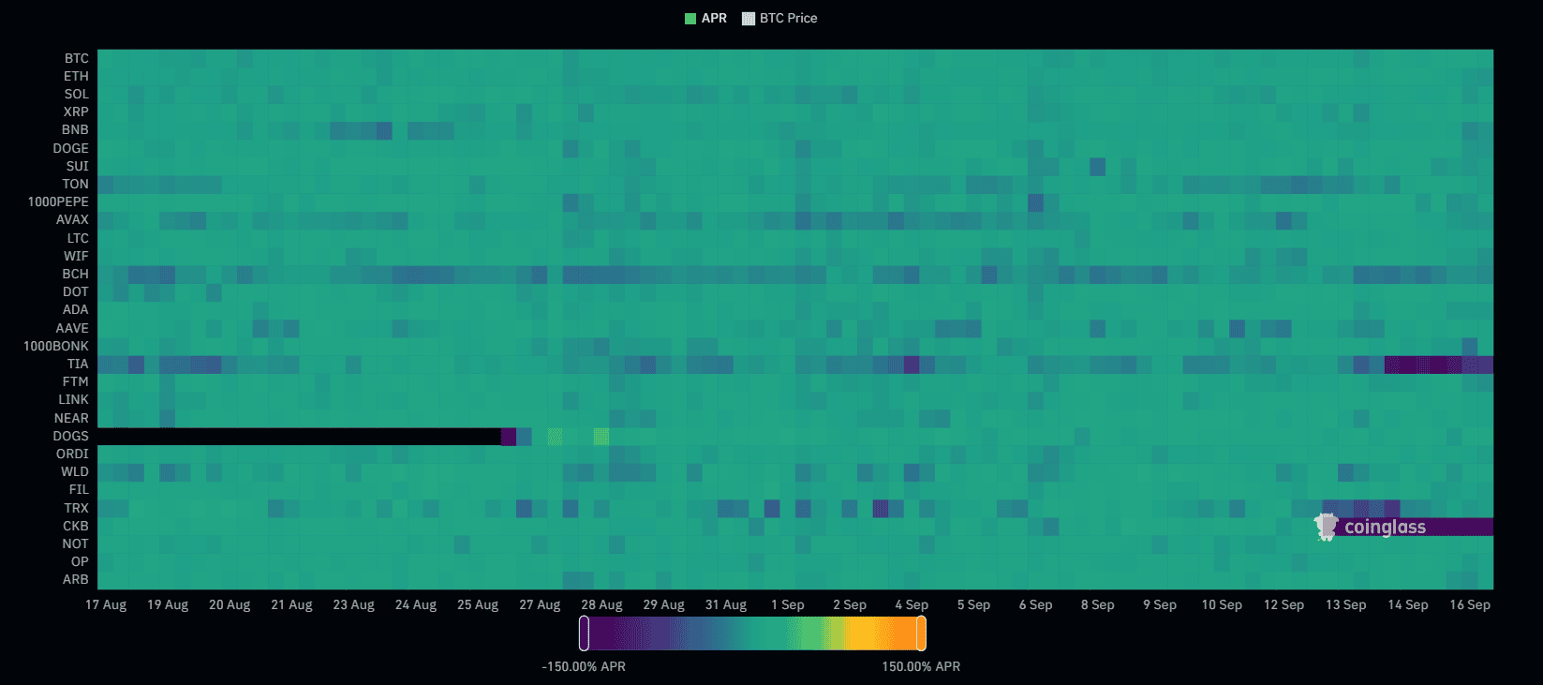Click the AVAX row label
This screenshot has height=685, width=1543.
click(x=72, y=219)
